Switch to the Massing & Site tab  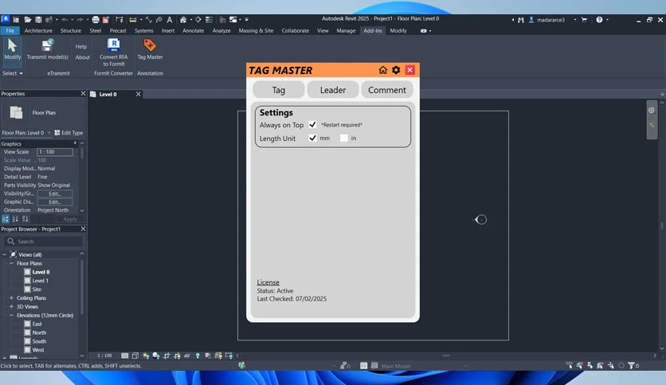click(256, 30)
